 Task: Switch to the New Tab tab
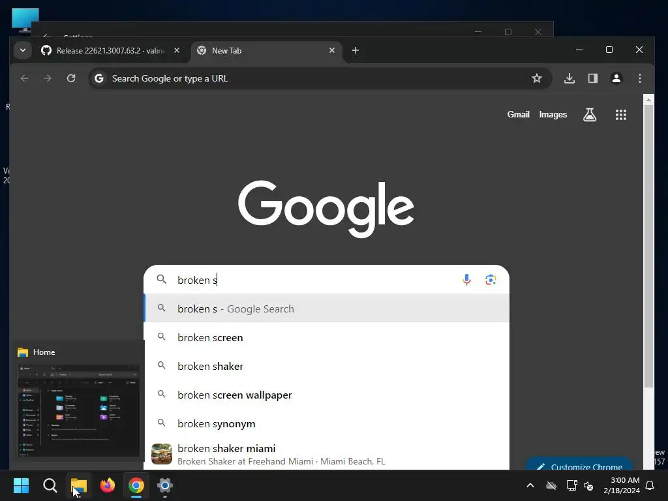pos(267,51)
